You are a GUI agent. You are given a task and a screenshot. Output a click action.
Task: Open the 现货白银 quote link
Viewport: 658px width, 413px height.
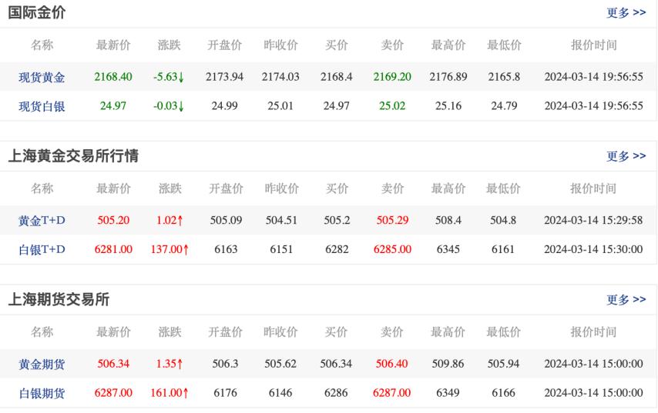[42, 106]
